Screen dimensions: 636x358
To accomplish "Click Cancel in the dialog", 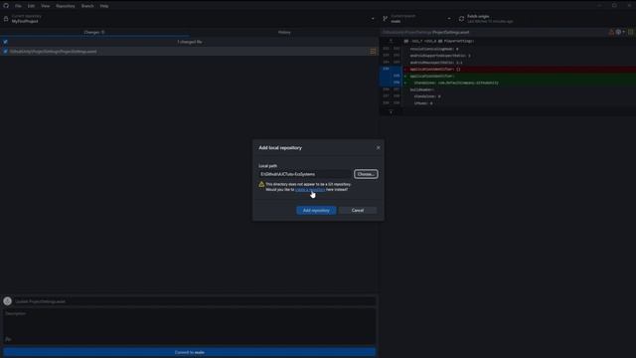I will 358,210.
